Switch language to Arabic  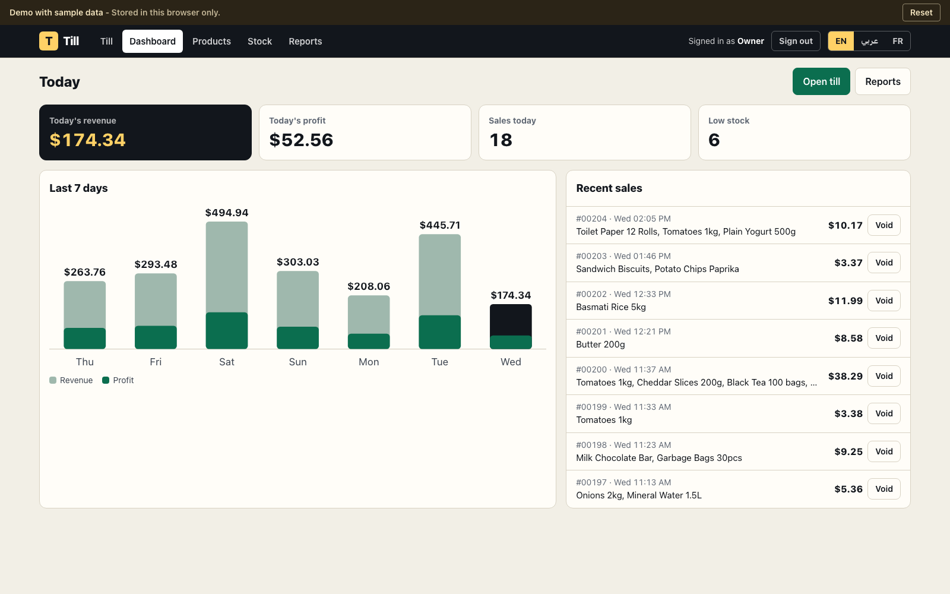point(869,41)
